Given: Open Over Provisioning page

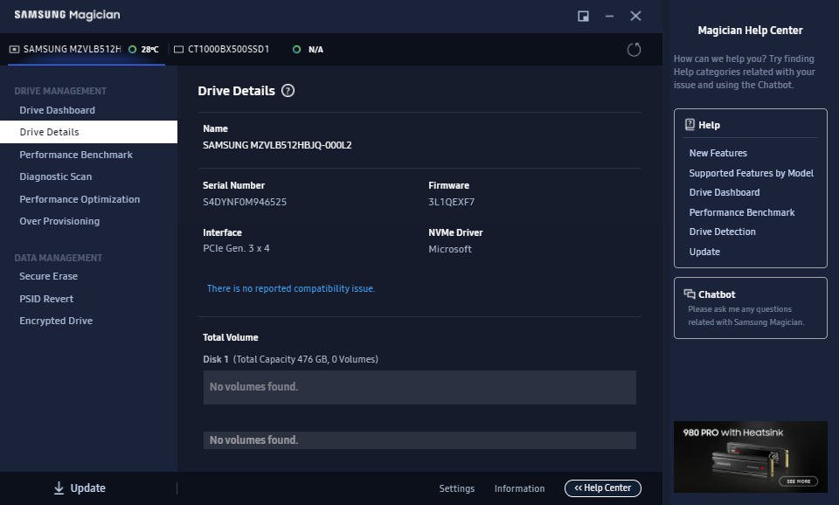Looking at the screenshot, I should coord(59,221).
